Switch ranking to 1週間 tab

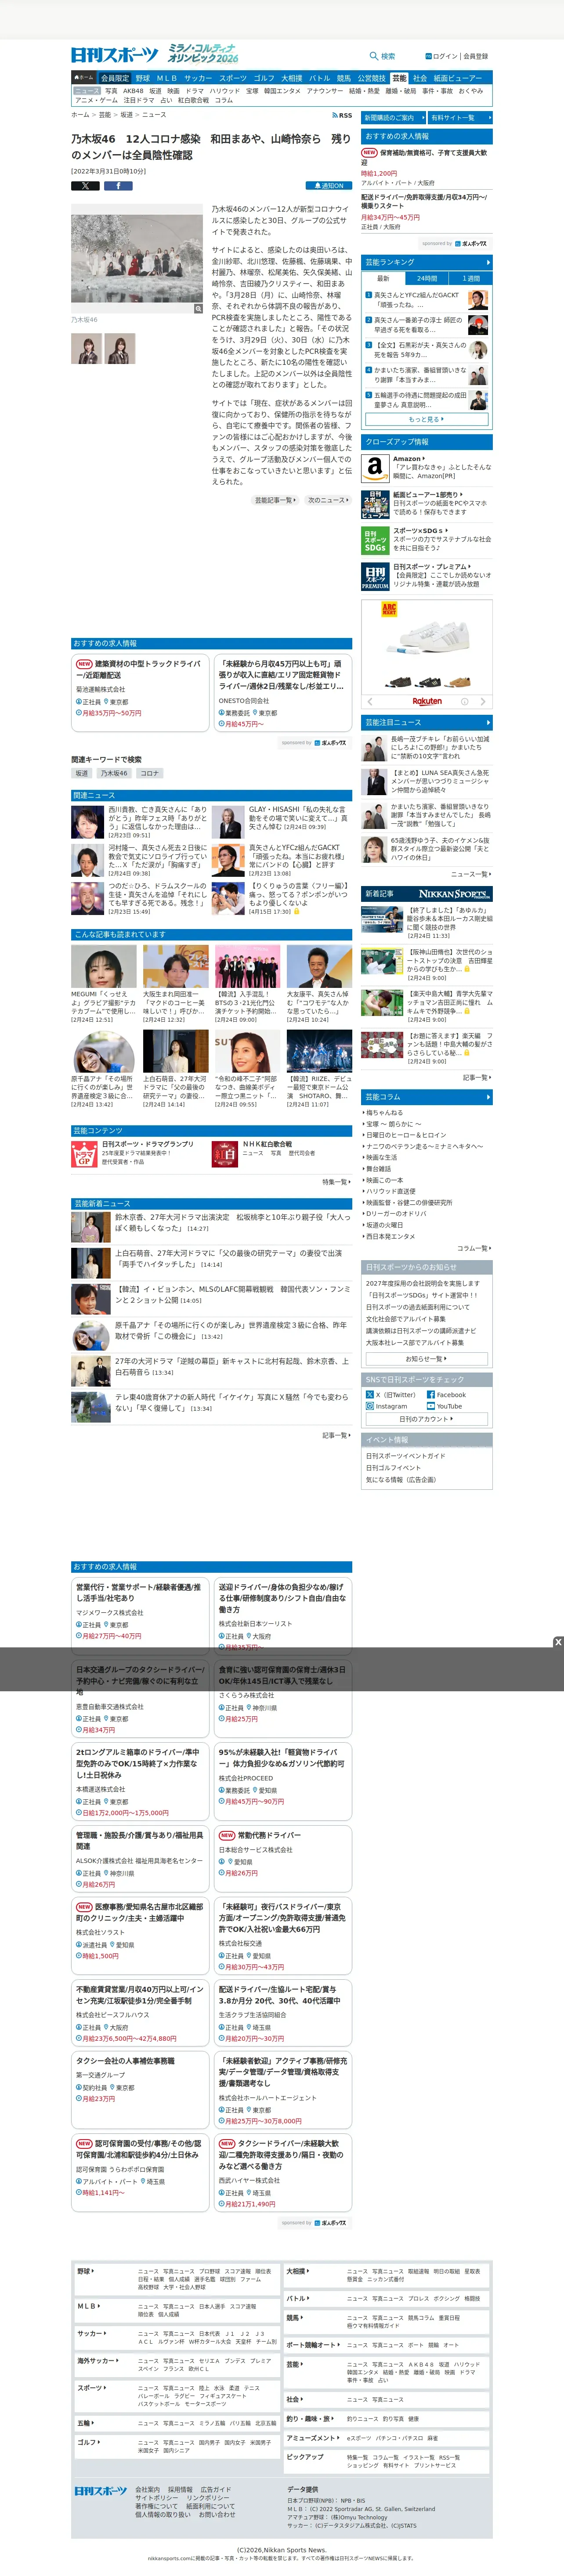471,278
